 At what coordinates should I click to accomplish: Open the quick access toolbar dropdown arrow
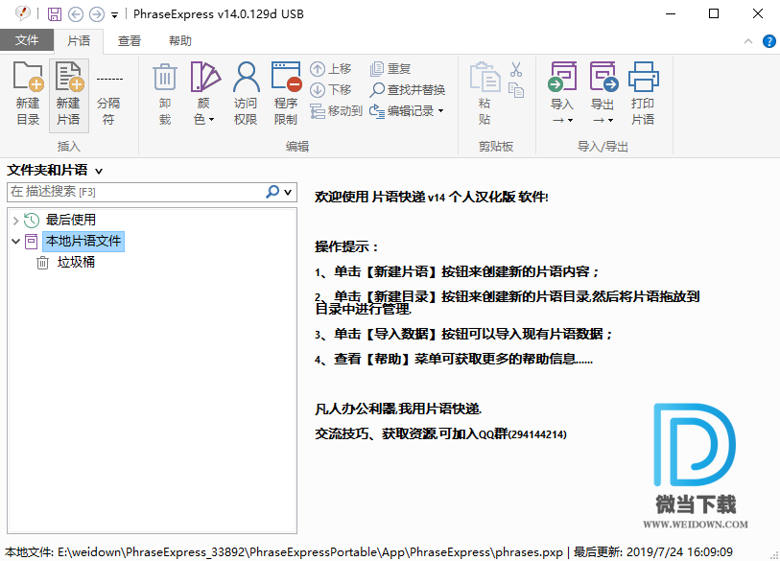[114, 15]
